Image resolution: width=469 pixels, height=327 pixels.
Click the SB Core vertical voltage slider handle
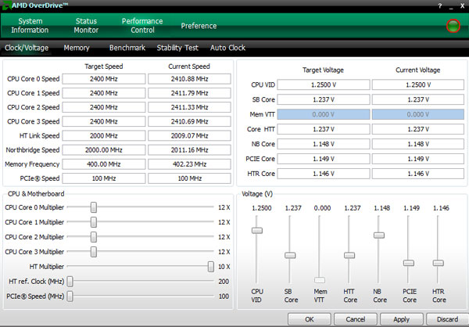290,255
